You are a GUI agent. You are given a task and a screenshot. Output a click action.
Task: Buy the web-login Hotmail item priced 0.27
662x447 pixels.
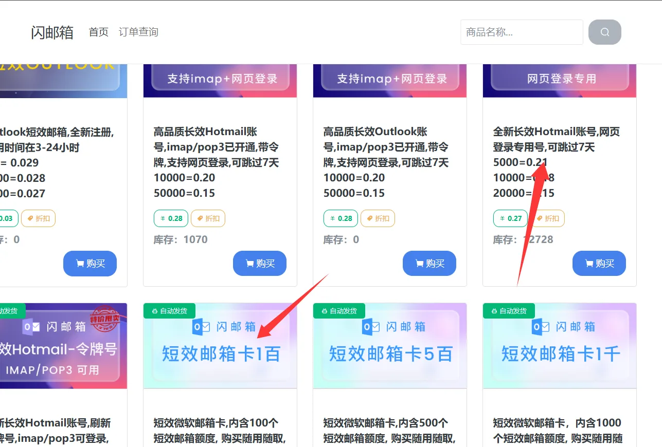tap(599, 264)
